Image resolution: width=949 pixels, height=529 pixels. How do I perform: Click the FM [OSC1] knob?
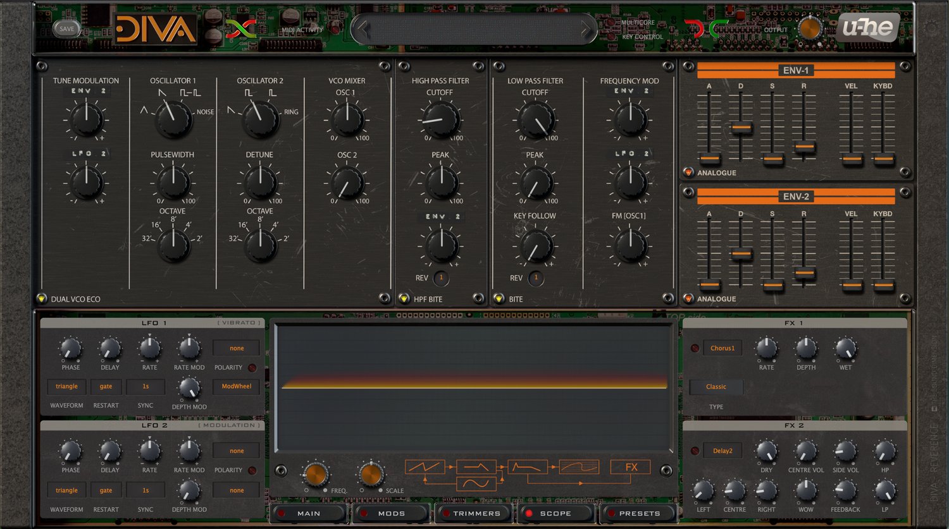(x=630, y=245)
